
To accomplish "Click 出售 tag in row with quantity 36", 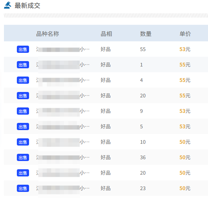I will [23, 157].
